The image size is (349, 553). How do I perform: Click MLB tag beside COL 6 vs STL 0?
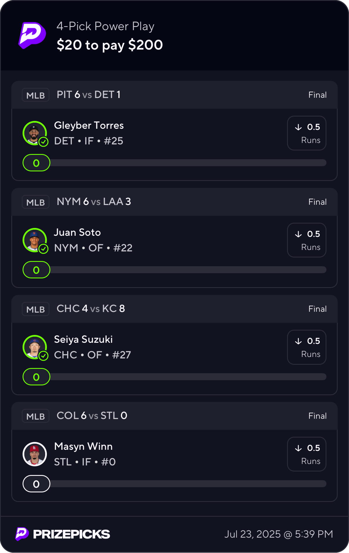click(x=36, y=416)
